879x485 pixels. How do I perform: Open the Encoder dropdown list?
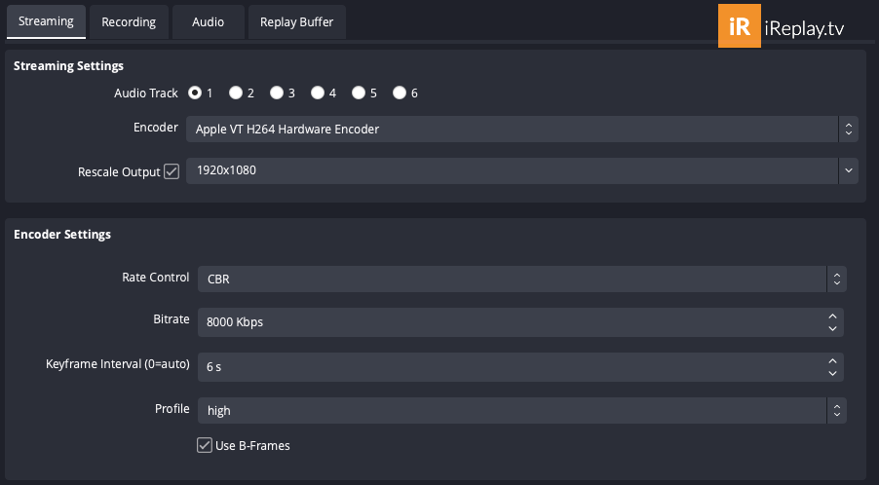[522, 129]
